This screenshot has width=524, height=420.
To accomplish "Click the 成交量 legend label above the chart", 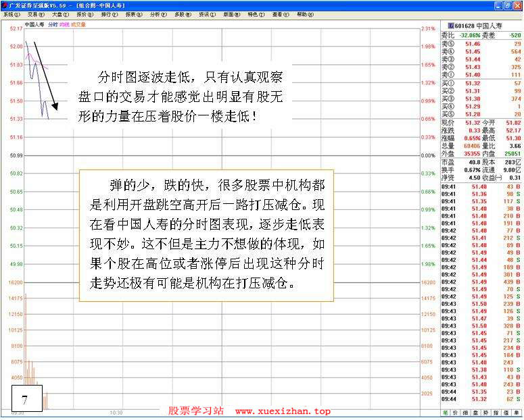I will click(x=78, y=25).
